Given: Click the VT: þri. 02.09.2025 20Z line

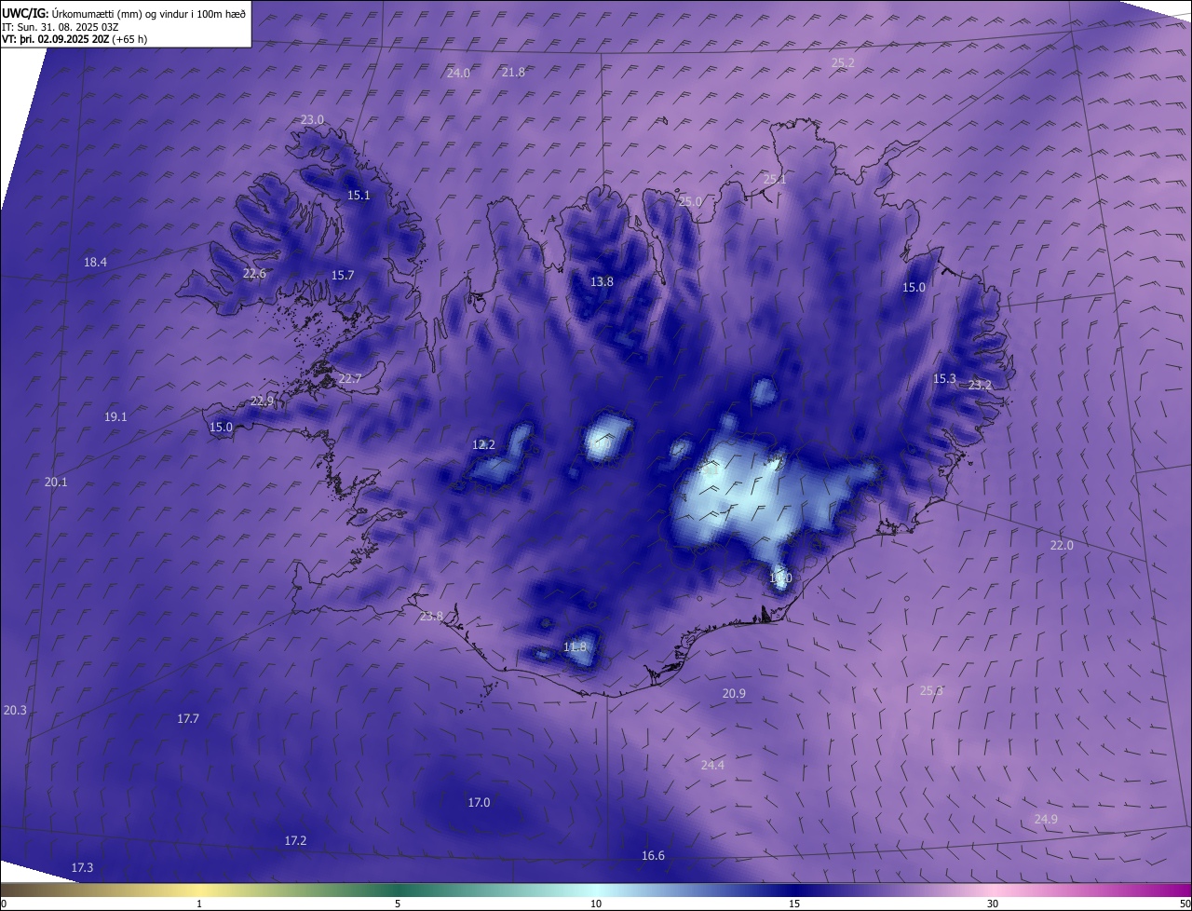Looking at the screenshot, I should 74,39.
